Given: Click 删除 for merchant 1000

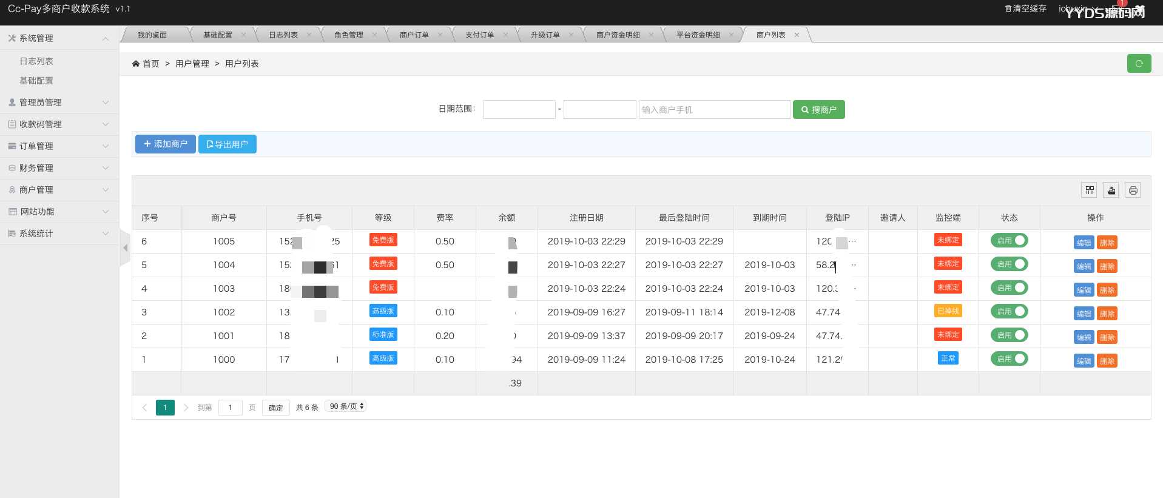Looking at the screenshot, I should tap(1107, 361).
